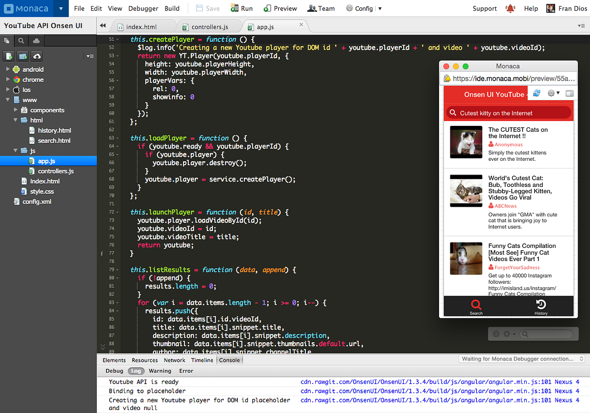Switch to the controllers.js editor tab
Screen dimensions: 590x413
pyautogui.click(x=210, y=27)
